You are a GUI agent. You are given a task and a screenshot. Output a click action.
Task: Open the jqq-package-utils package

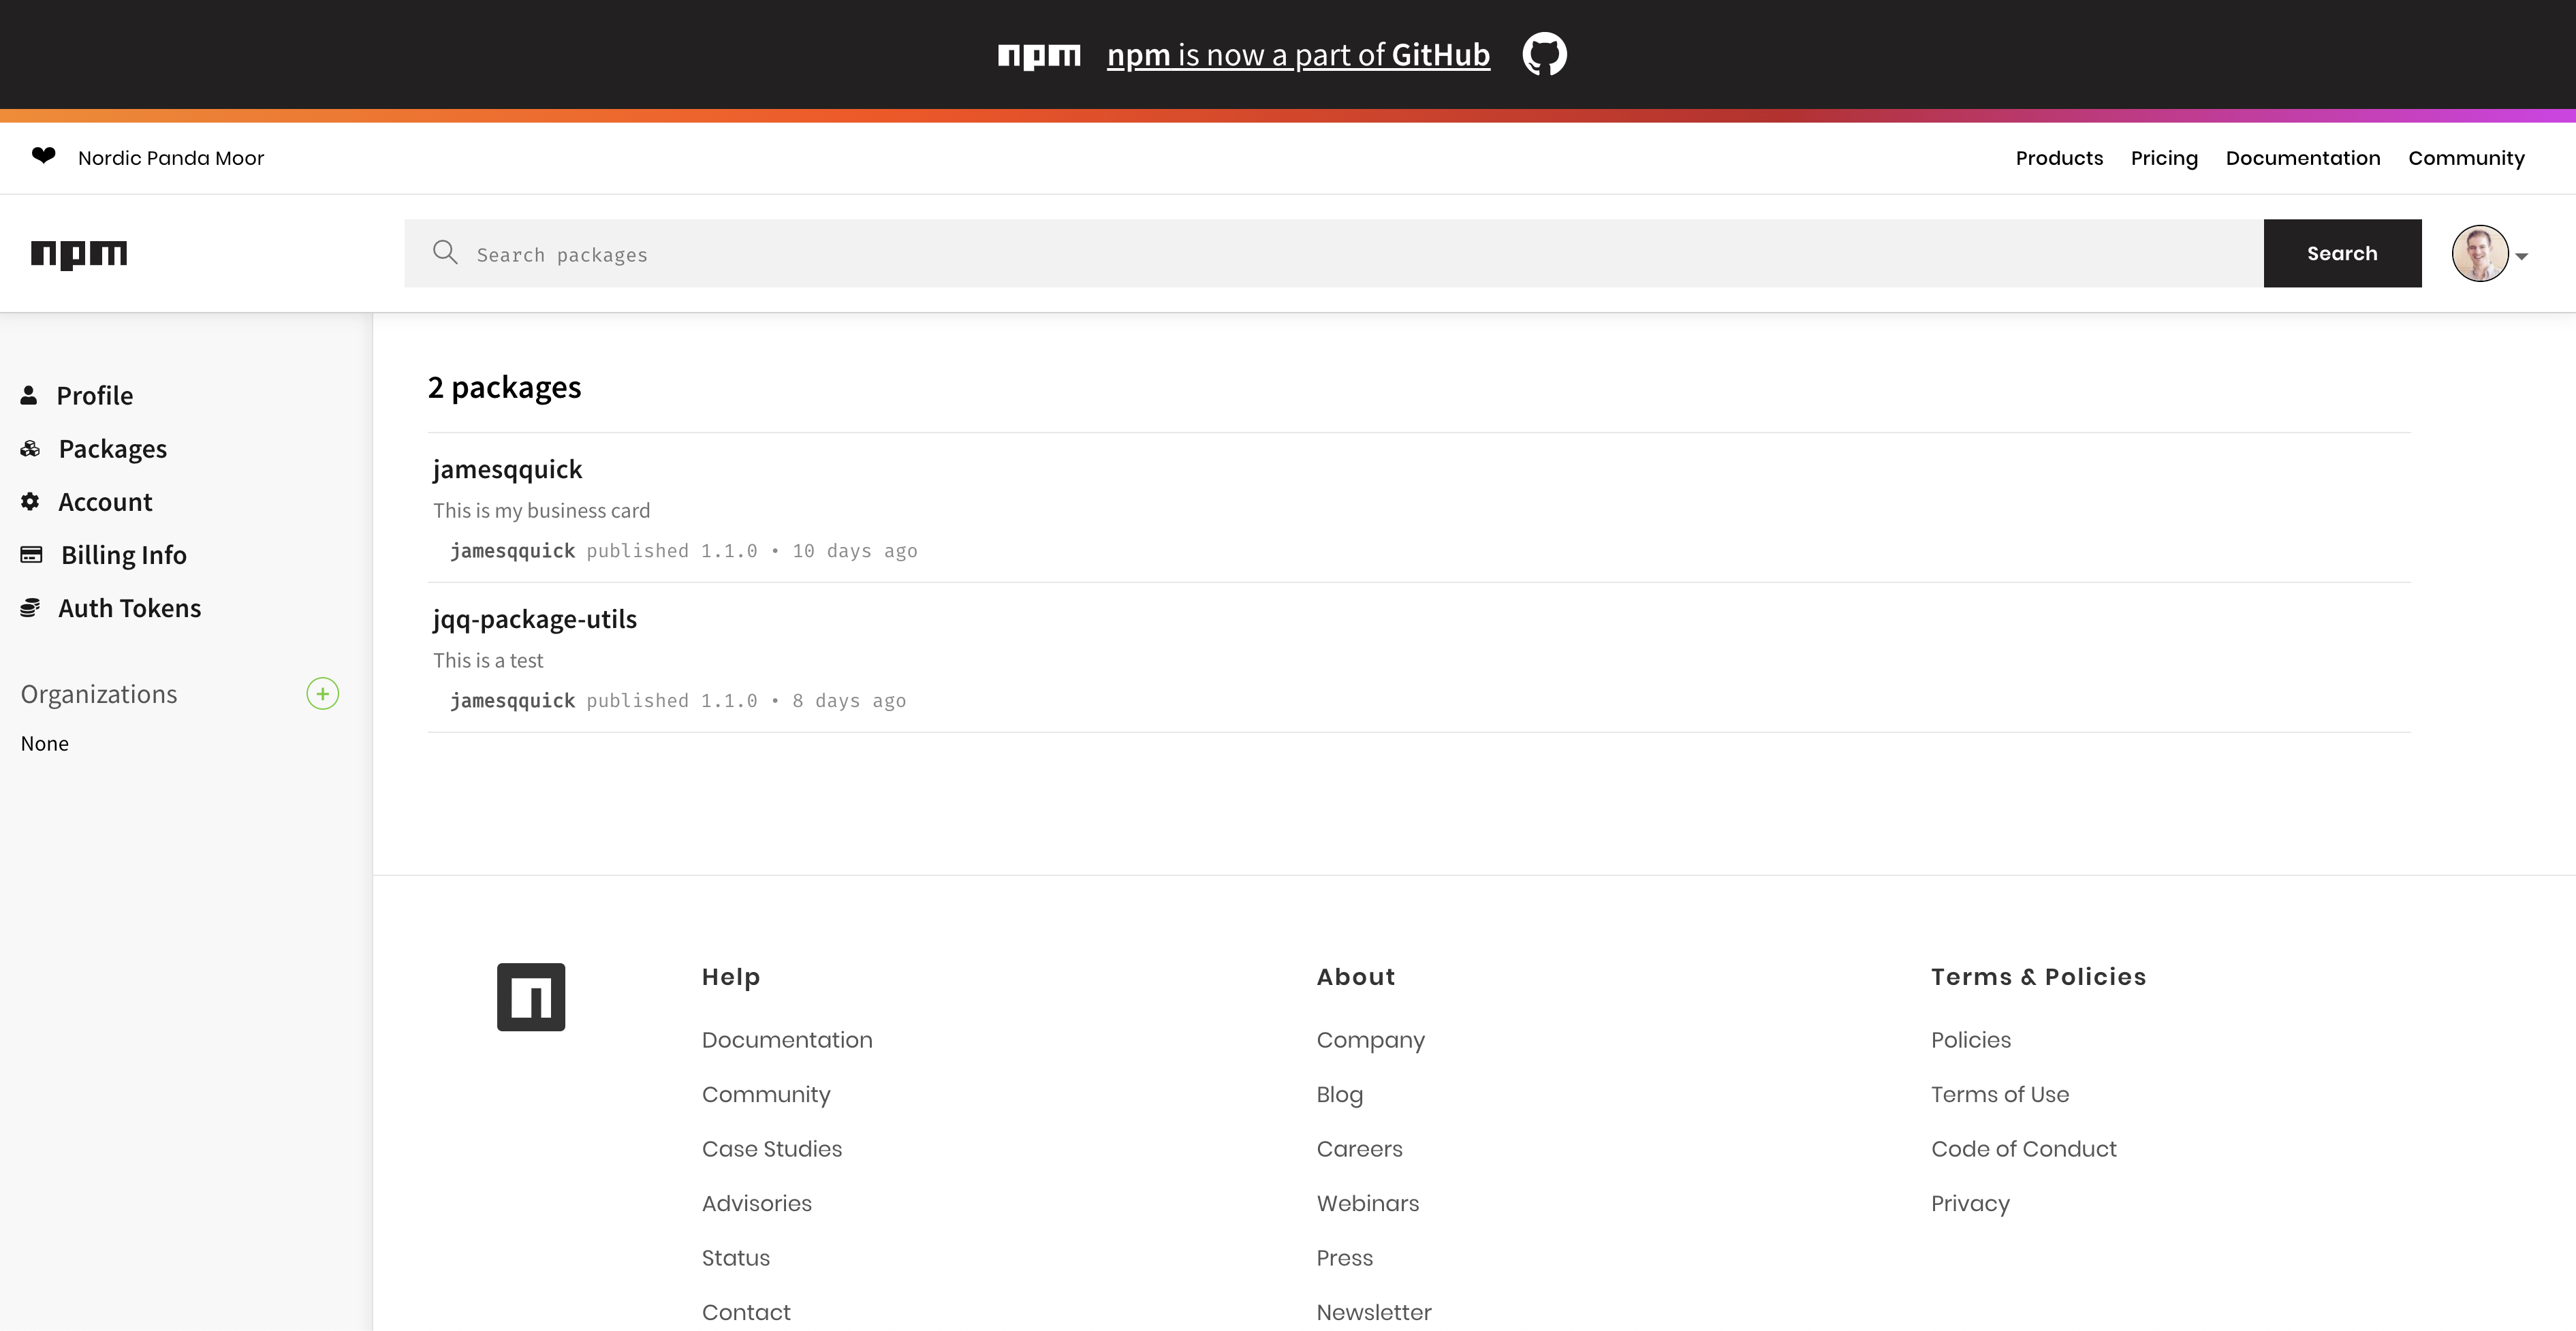(x=534, y=619)
